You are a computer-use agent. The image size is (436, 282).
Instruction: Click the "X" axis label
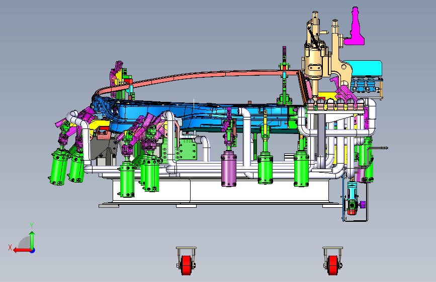(10, 247)
